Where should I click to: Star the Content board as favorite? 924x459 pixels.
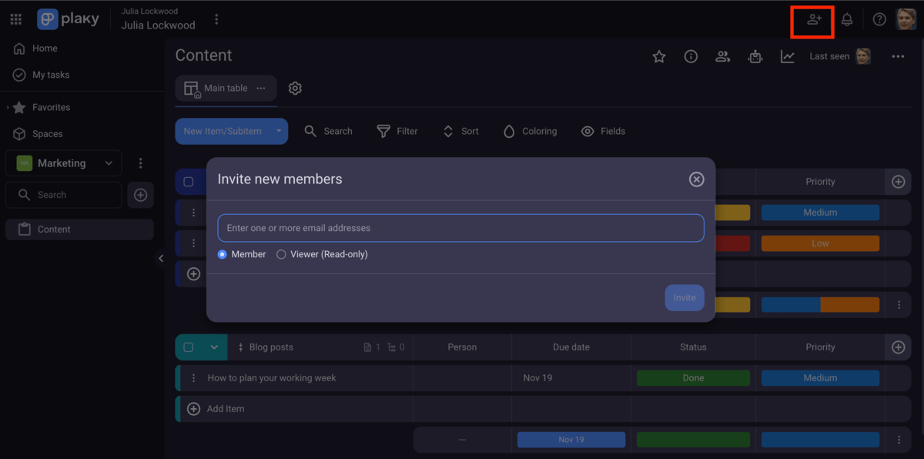point(659,56)
